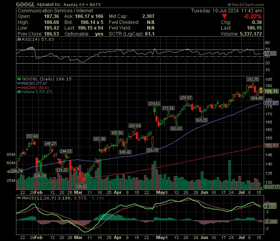Click the MA(200) 150.51 legend label
The width and height of the screenshot is (280, 241).
coord(35,88)
